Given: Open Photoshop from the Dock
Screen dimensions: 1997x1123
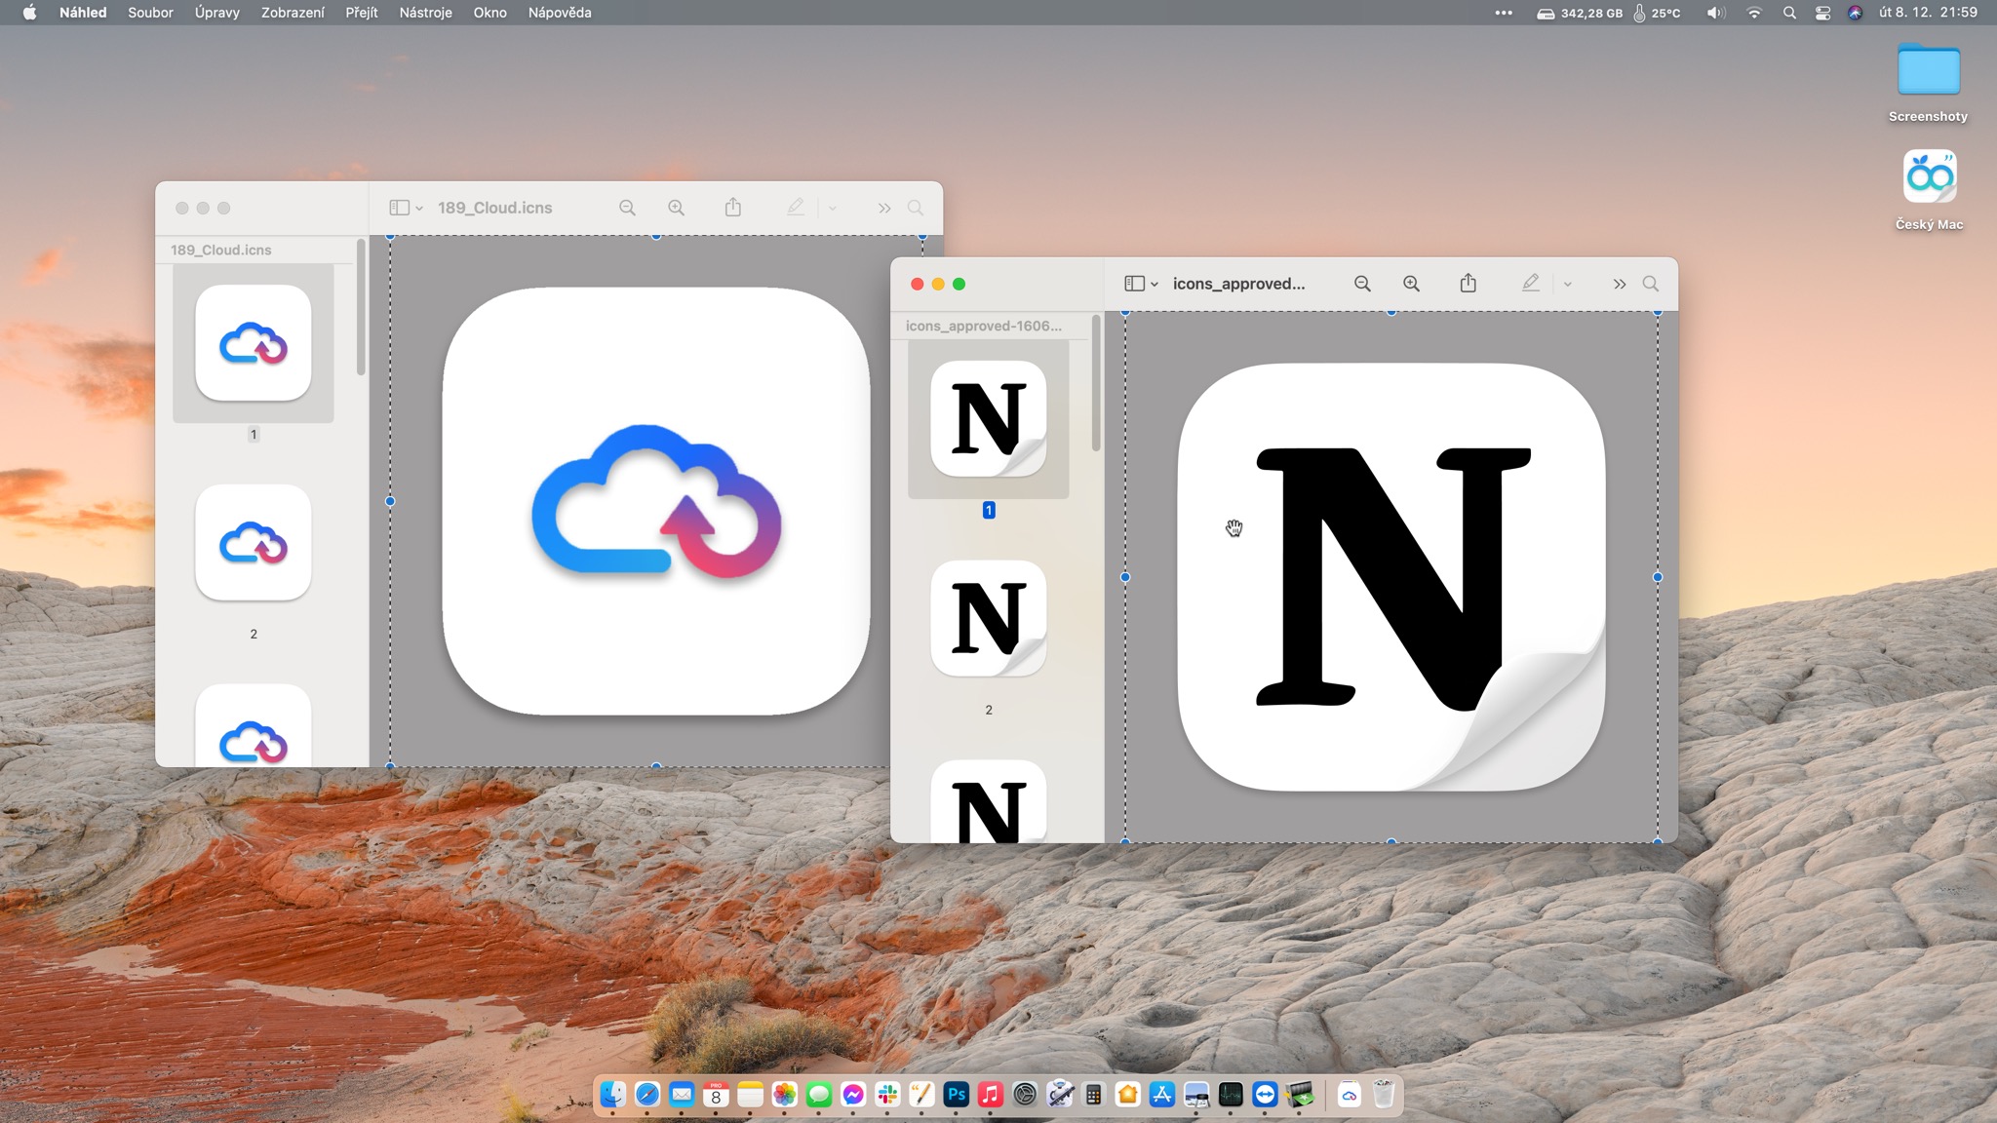Looking at the screenshot, I should (956, 1095).
